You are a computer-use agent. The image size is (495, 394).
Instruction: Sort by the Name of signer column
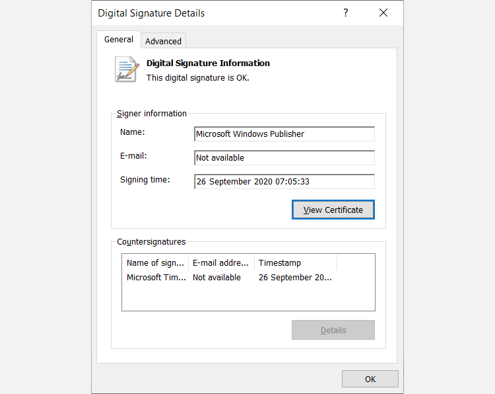tap(155, 262)
